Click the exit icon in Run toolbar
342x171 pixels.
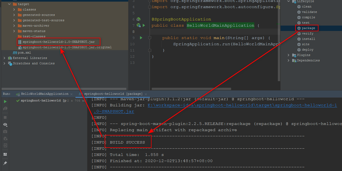[x=5, y=146]
